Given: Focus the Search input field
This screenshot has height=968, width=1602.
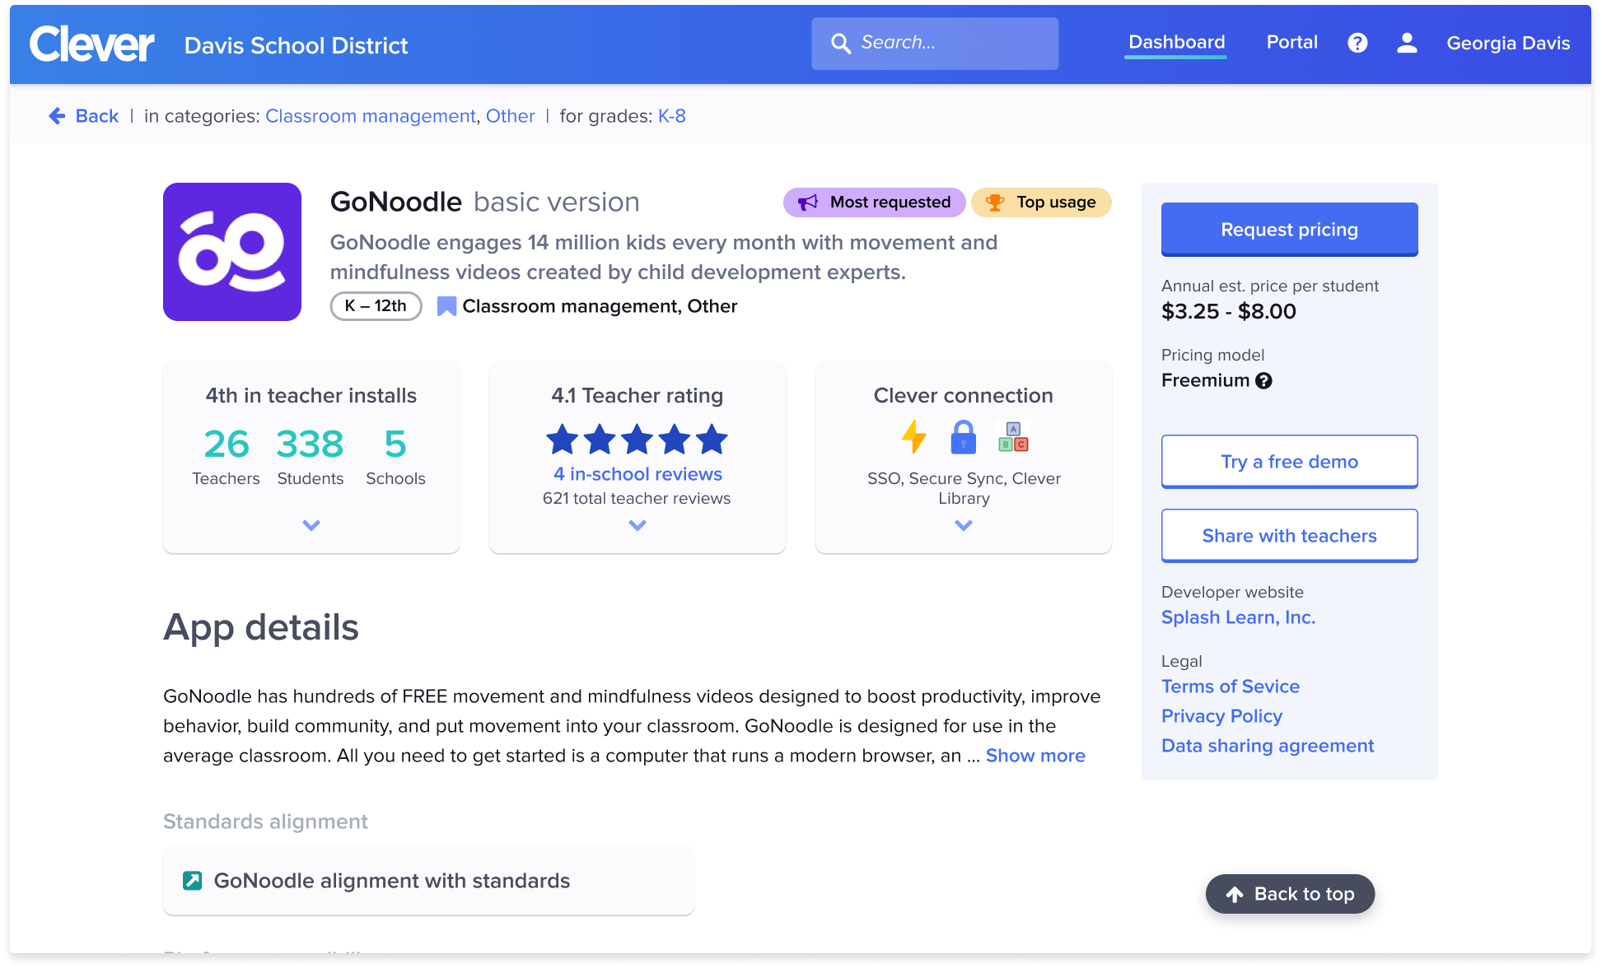Looking at the screenshot, I should click(x=935, y=44).
